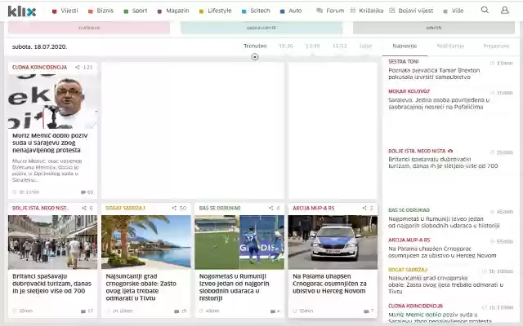
Task: Open the Forum chat icon link
Action: pyautogui.click(x=320, y=11)
